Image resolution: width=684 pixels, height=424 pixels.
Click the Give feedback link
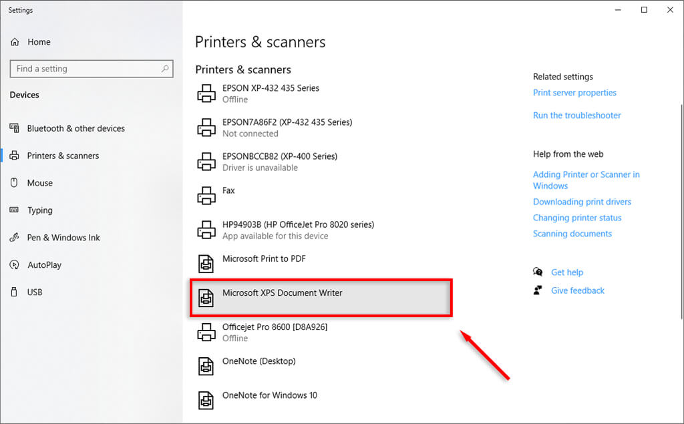577,290
